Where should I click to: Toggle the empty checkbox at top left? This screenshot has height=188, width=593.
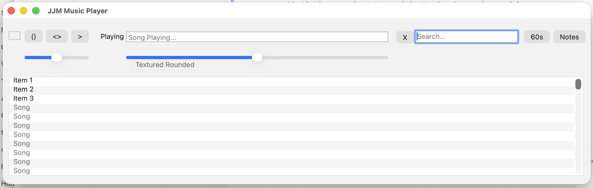(14, 36)
